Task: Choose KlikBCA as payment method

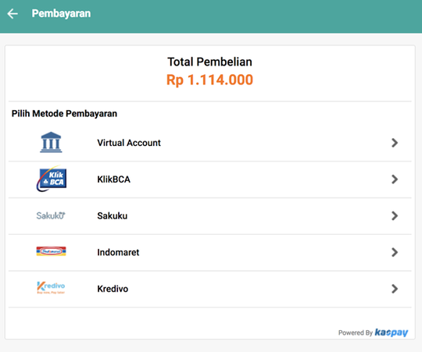Action: coord(210,180)
